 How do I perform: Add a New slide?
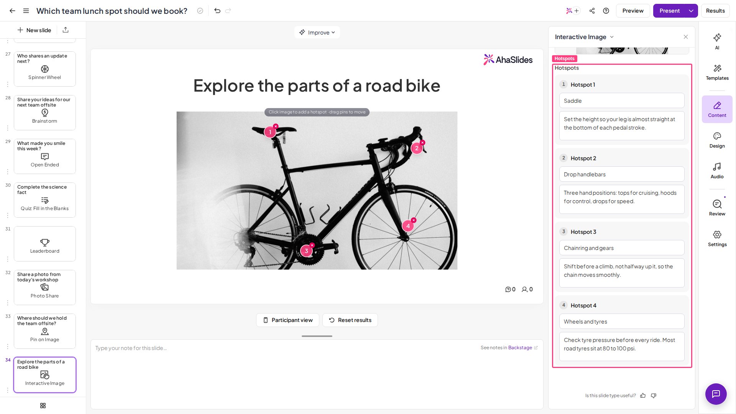pos(34,30)
